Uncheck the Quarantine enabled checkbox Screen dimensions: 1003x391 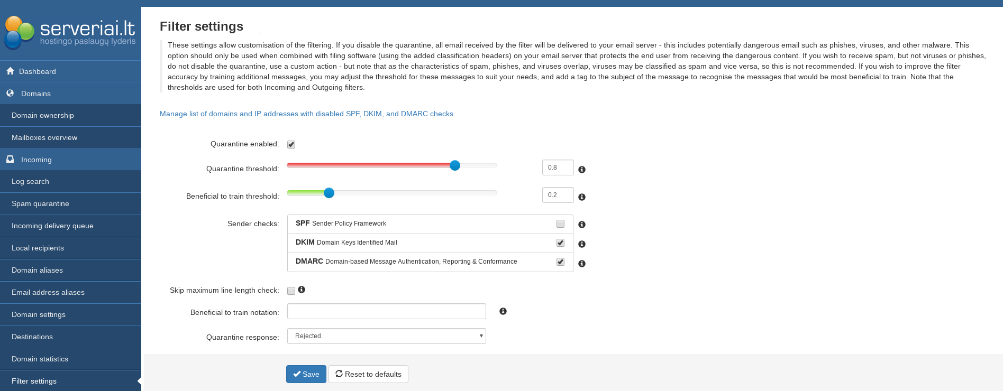tap(291, 145)
